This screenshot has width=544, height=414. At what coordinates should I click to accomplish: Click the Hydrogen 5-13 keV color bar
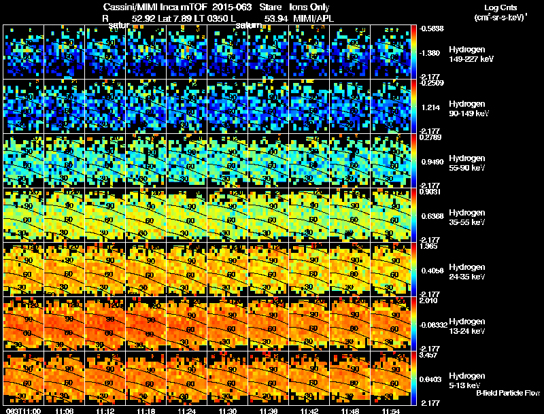pos(413,379)
